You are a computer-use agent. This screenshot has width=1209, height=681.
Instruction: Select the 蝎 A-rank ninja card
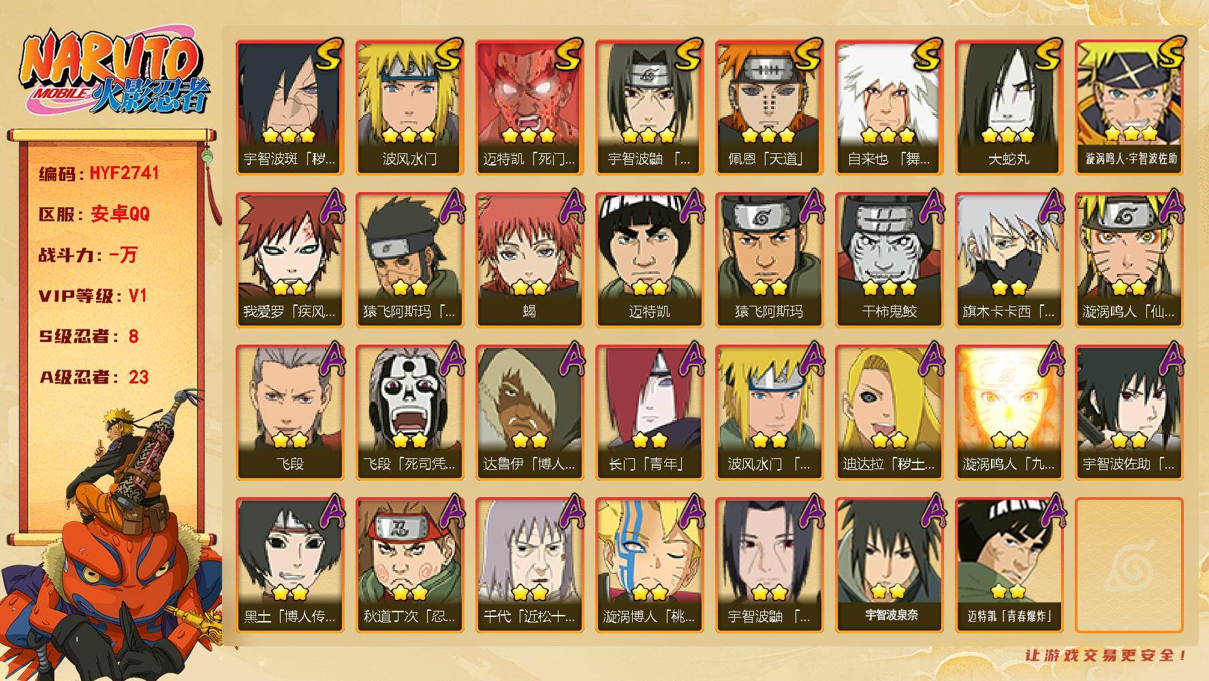529,260
